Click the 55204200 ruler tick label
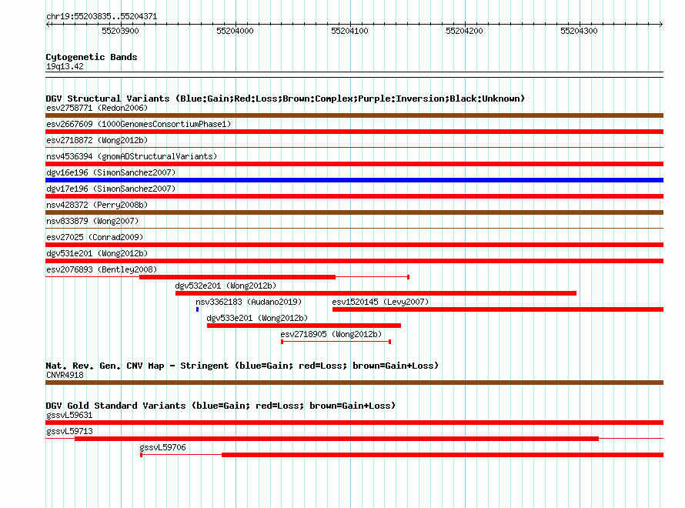This screenshot has height=508, width=685. click(464, 31)
